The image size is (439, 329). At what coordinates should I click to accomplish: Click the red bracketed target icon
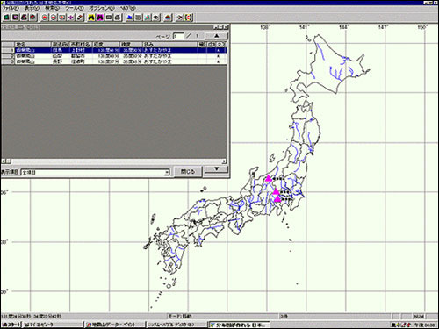(189, 18)
